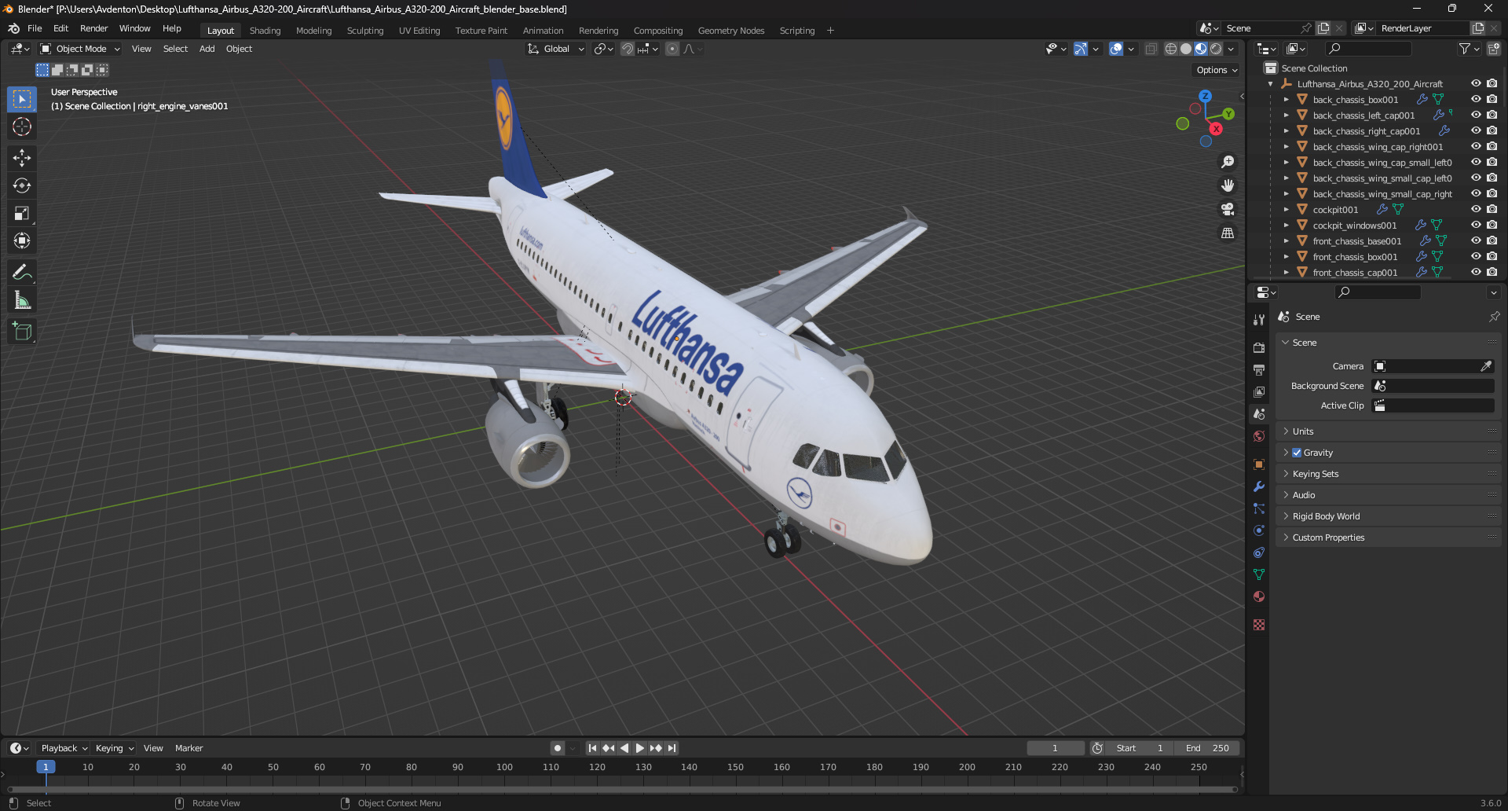Click the pan view hand gizmo

1228,185
